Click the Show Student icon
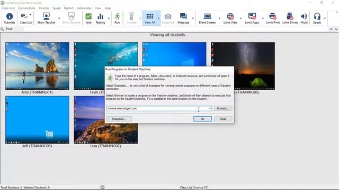The image size is (339, 190). click(71, 18)
